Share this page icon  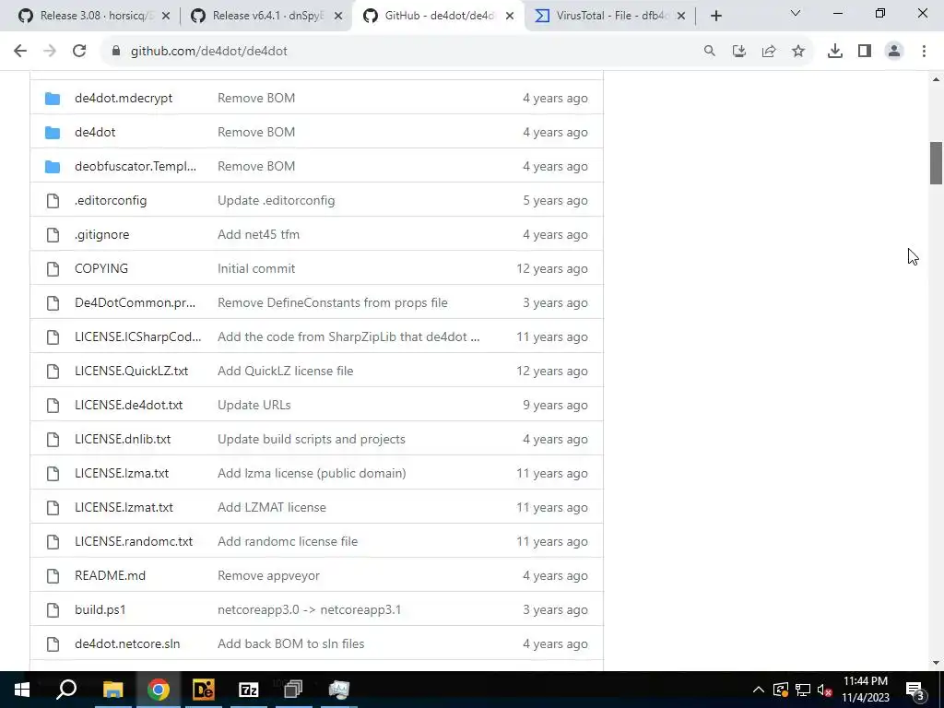click(769, 52)
